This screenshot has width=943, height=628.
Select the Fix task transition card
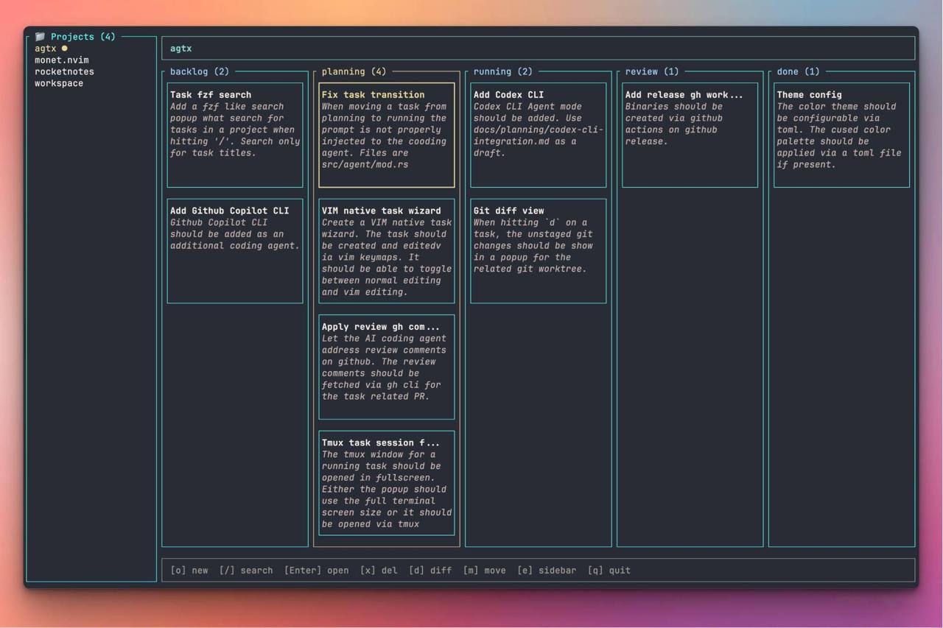pyautogui.click(x=387, y=135)
